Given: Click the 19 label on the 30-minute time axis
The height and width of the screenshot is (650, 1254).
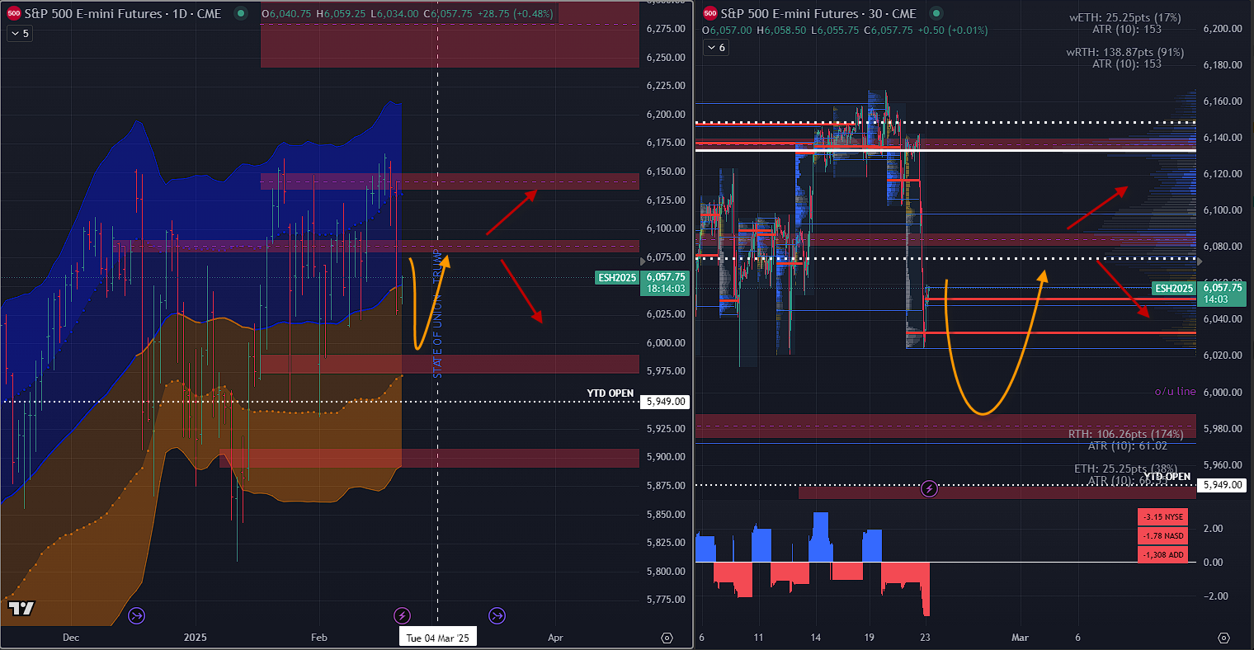Looking at the screenshot, I should (870, 638).
